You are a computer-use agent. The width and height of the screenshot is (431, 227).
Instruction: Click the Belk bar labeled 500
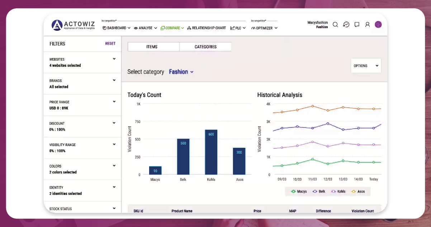click(x=183, y=157)
